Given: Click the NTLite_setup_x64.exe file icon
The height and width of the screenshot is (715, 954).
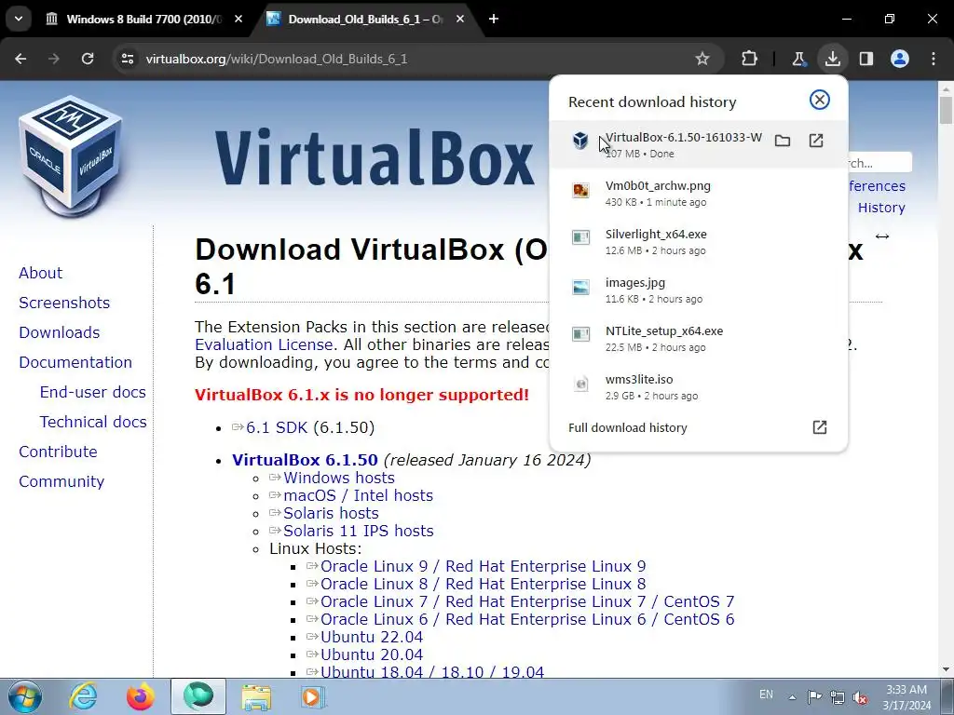Looking at the screenshot, I should point(581,334).
